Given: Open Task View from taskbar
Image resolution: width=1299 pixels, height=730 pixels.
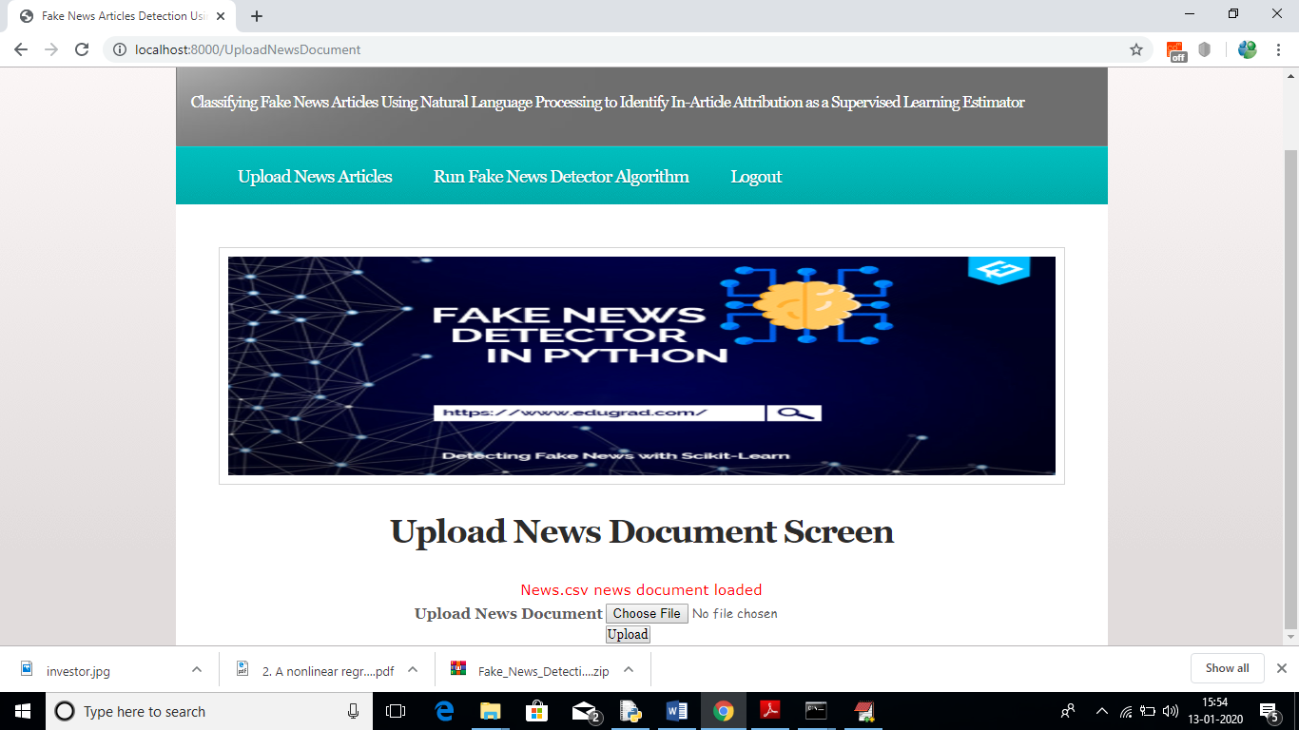Looking at the screenshot, I should 396,711.
